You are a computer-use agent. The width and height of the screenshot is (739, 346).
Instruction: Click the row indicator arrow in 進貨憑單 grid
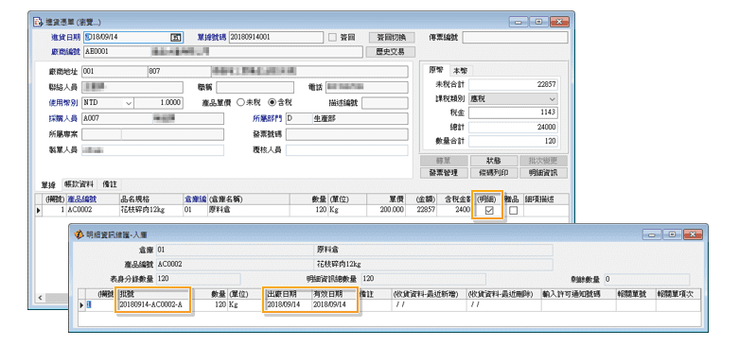(39, 211)
